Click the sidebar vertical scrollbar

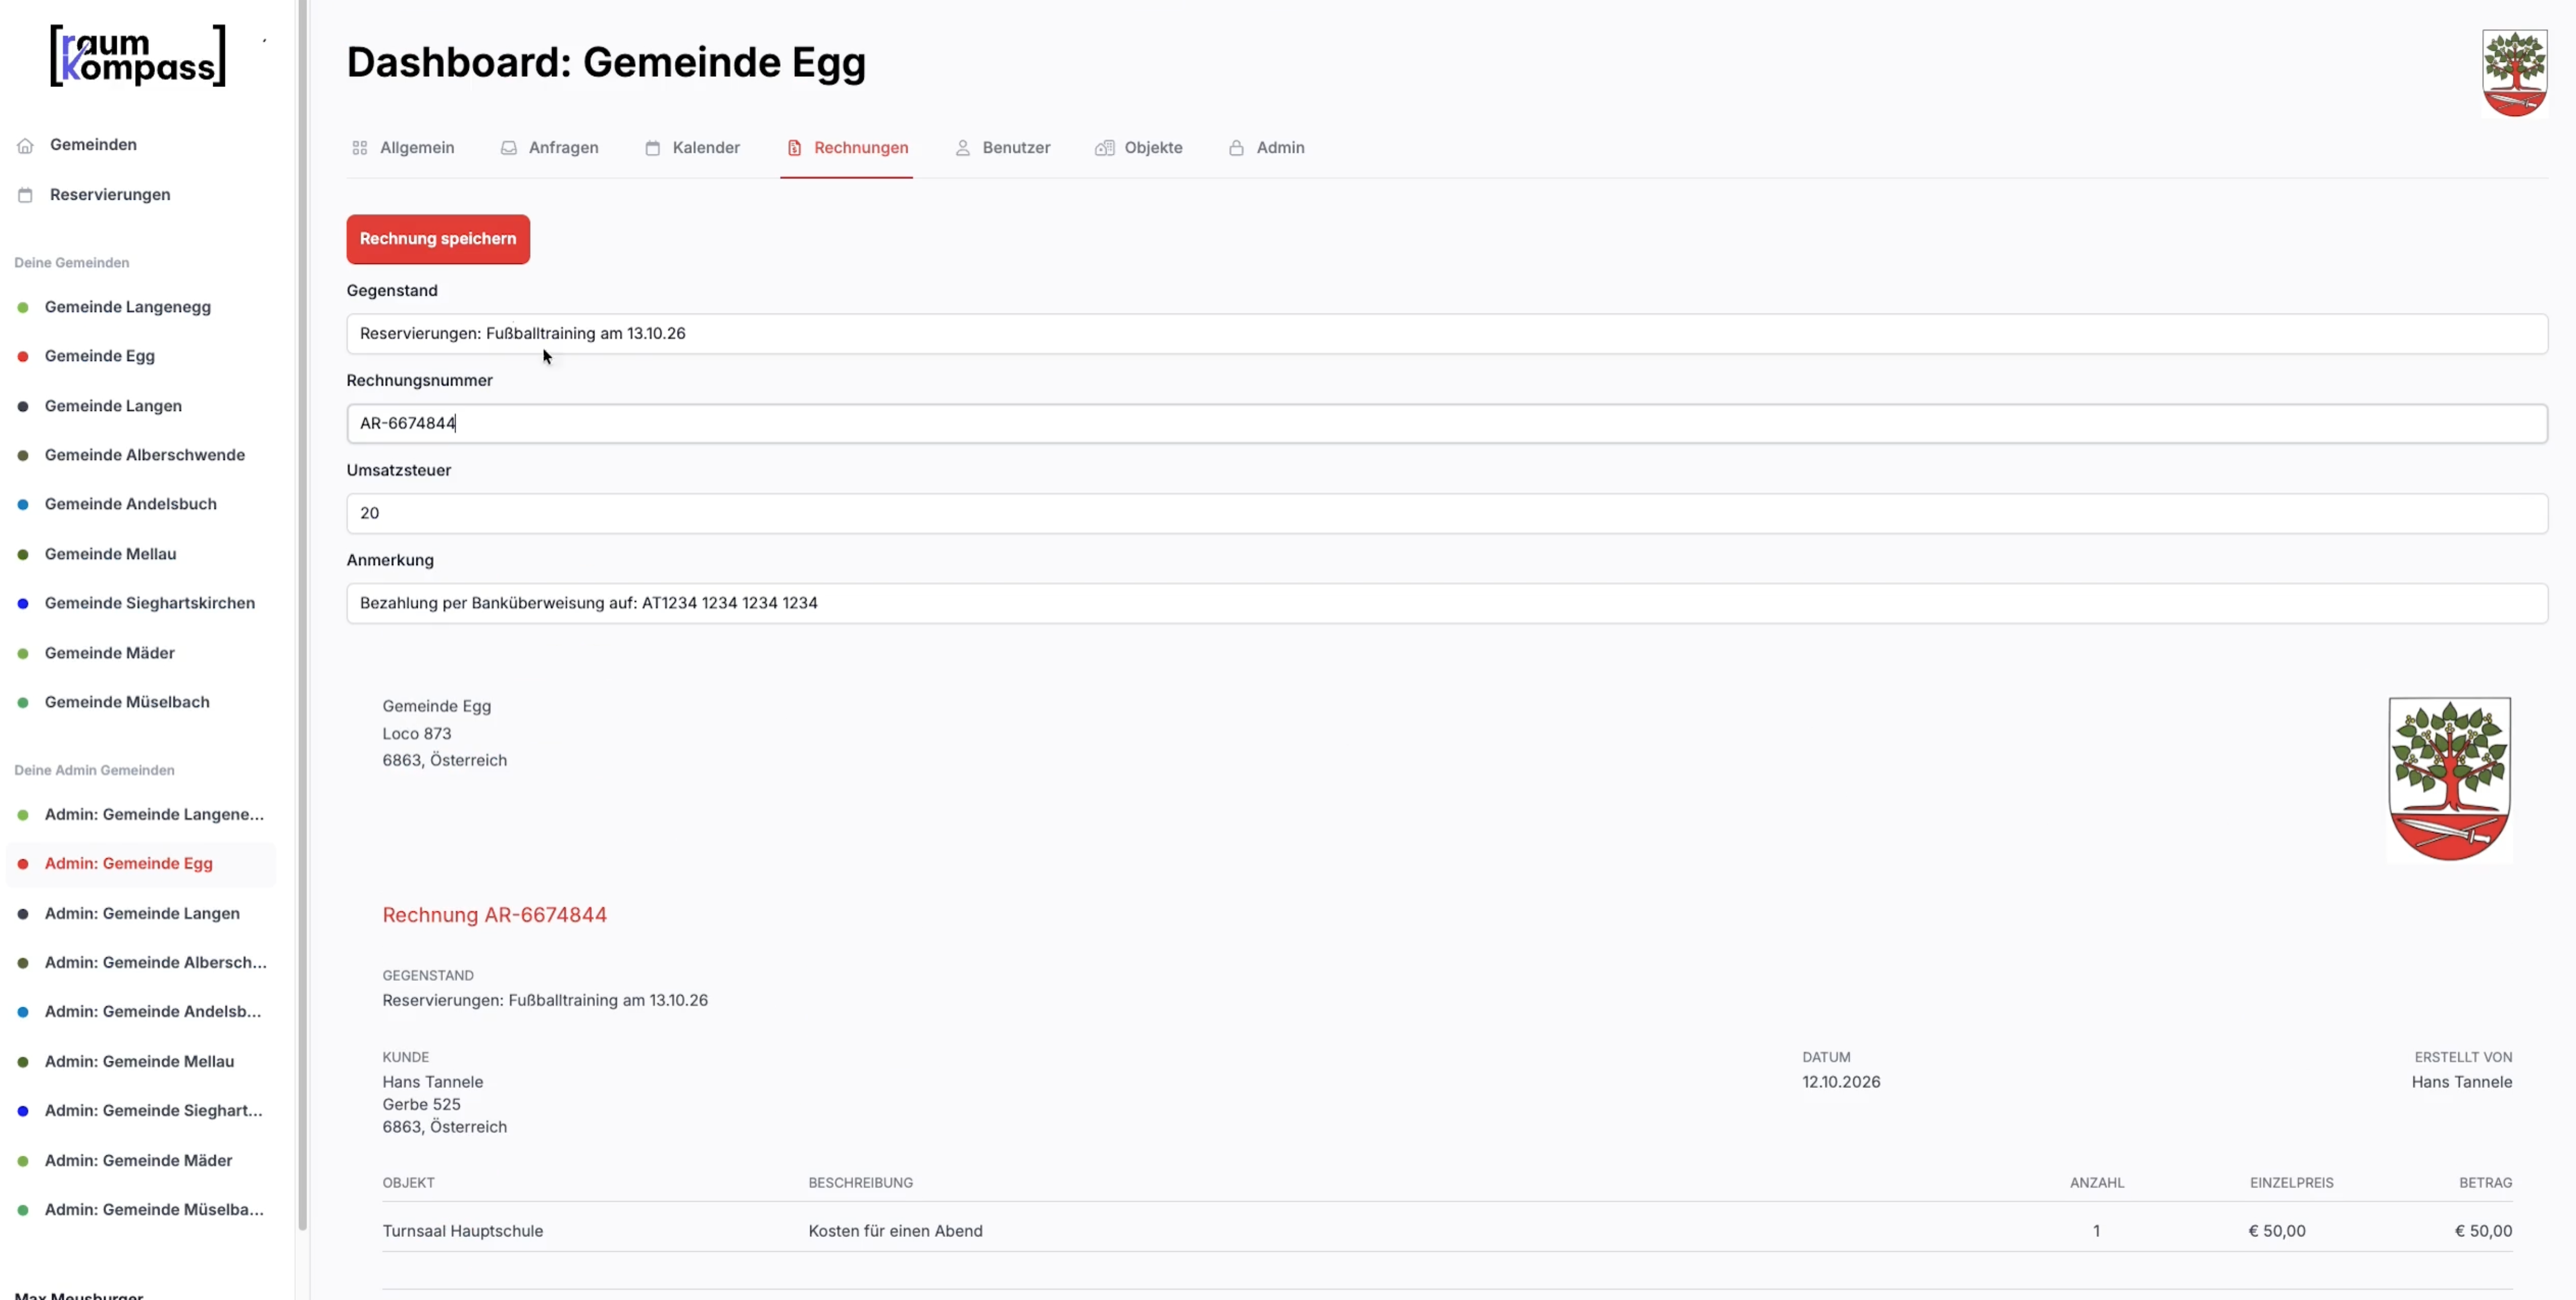click(303, 615)
